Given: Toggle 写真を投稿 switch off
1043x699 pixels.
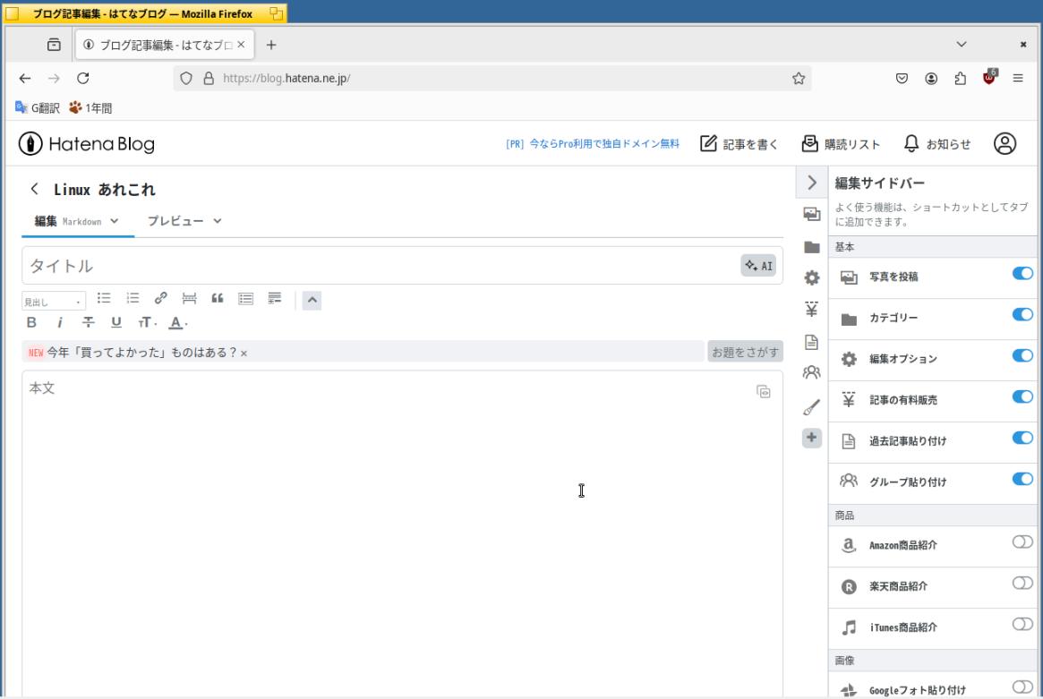Looking at the screenshot, I should click(1022, 273).
